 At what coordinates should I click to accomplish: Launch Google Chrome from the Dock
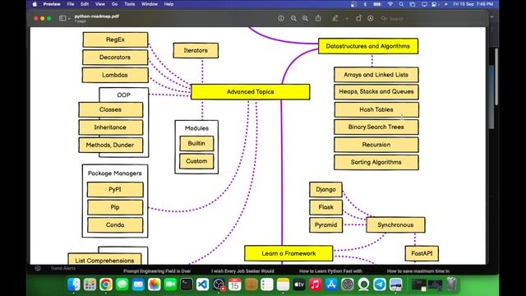pos(106,284)
